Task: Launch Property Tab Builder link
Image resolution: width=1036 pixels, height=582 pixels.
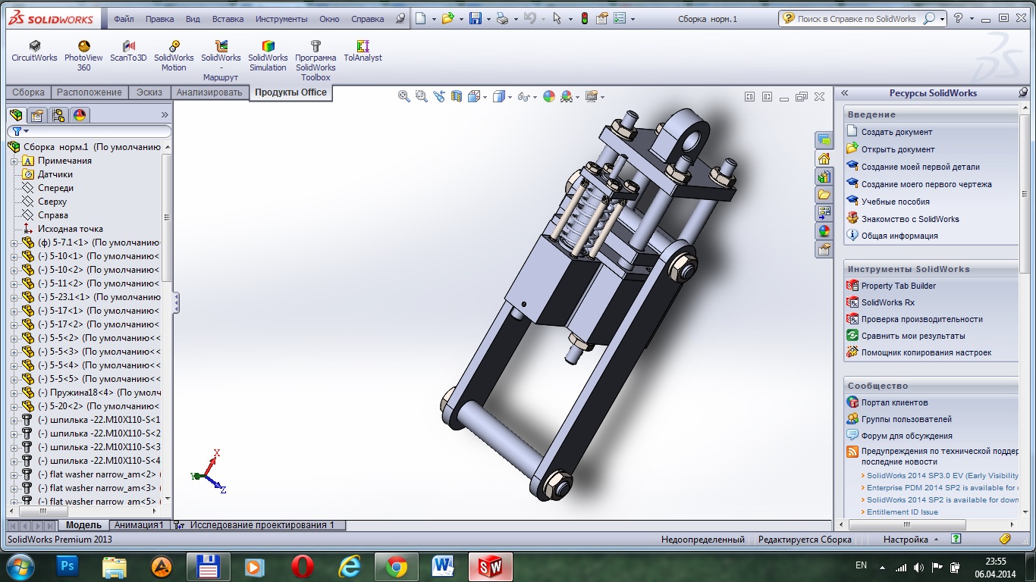Action: coord(899,286)
